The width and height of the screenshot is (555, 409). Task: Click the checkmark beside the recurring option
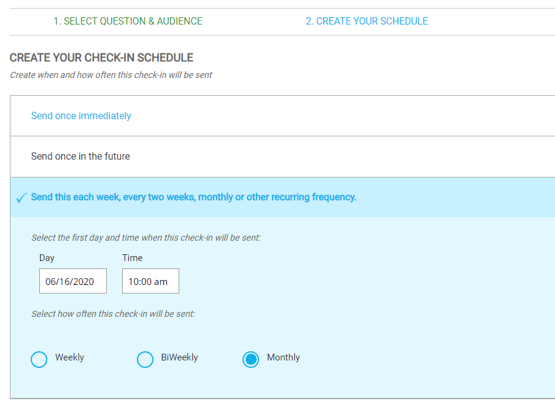(20, 197)
